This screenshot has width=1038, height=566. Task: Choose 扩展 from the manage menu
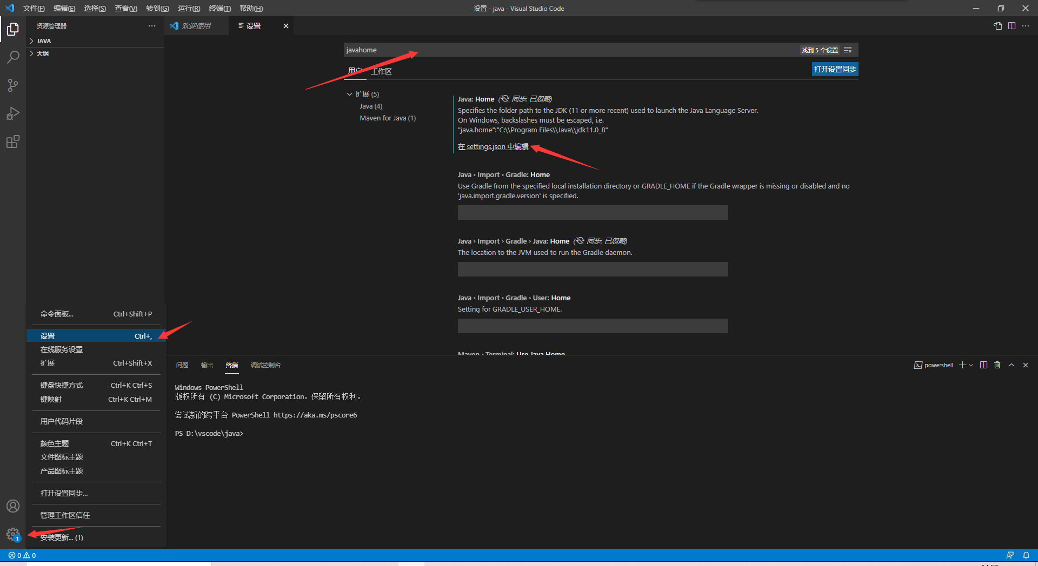(96, 363)
